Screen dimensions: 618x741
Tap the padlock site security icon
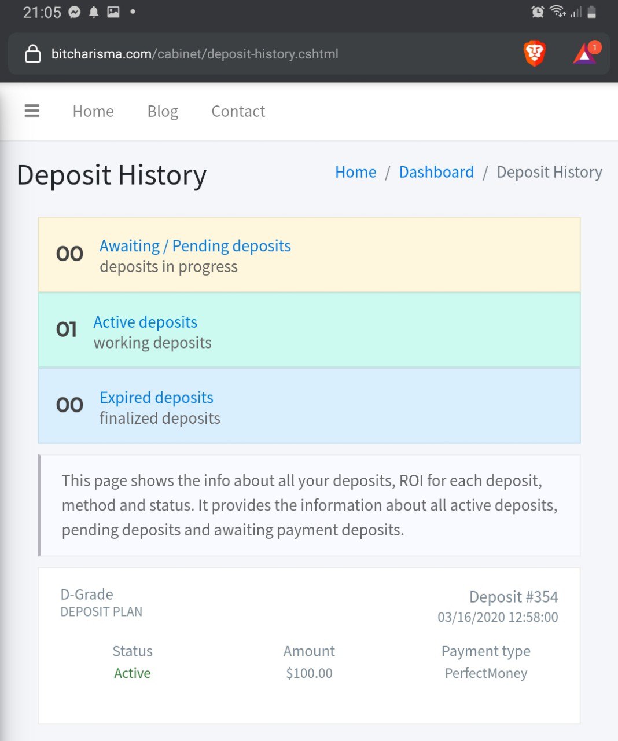click(x=33, y=54)
